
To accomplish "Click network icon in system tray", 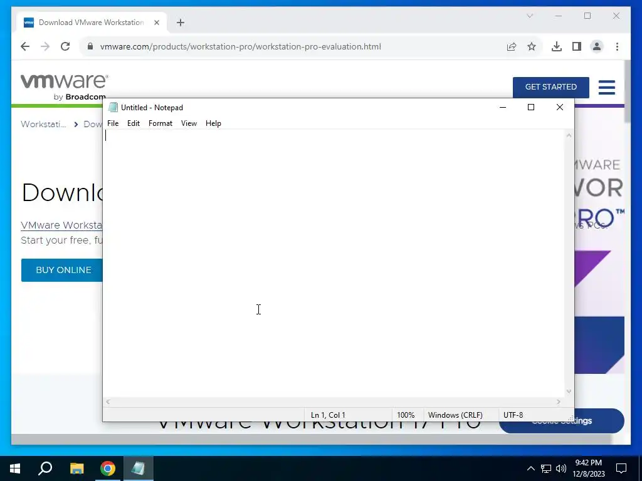I will [546, 468].
